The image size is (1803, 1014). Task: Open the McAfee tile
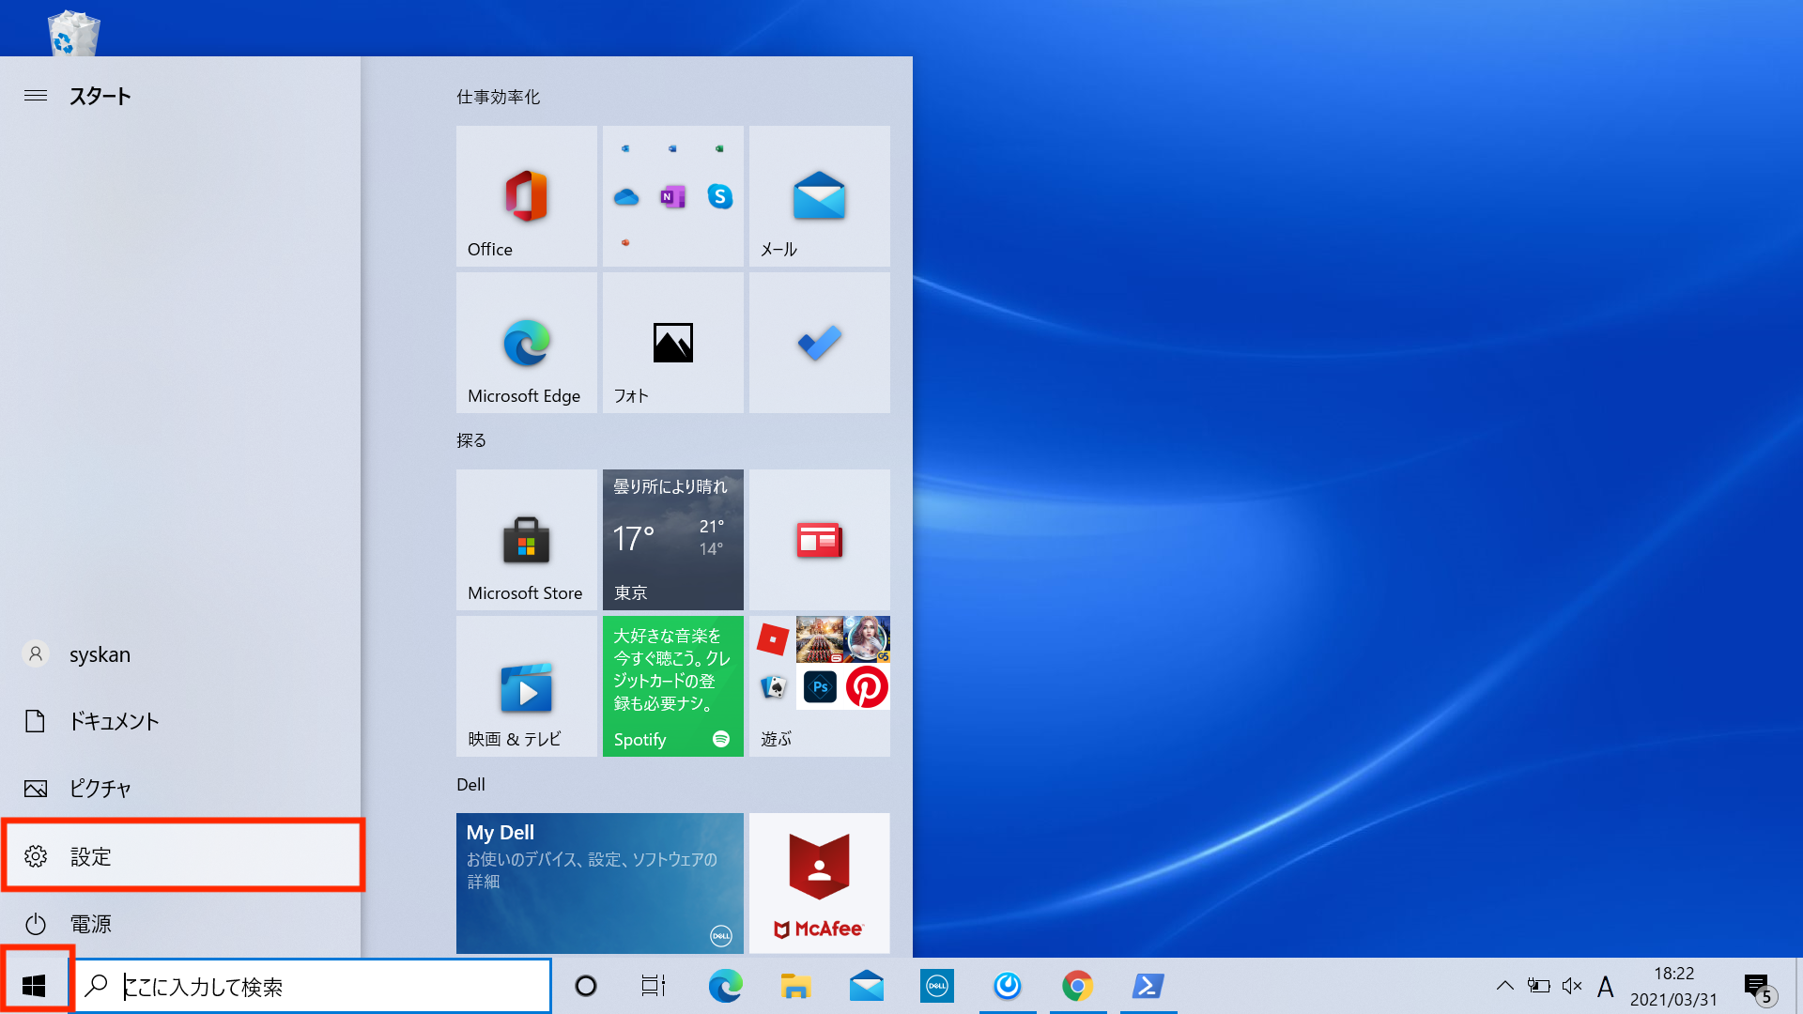click(819, 883)
